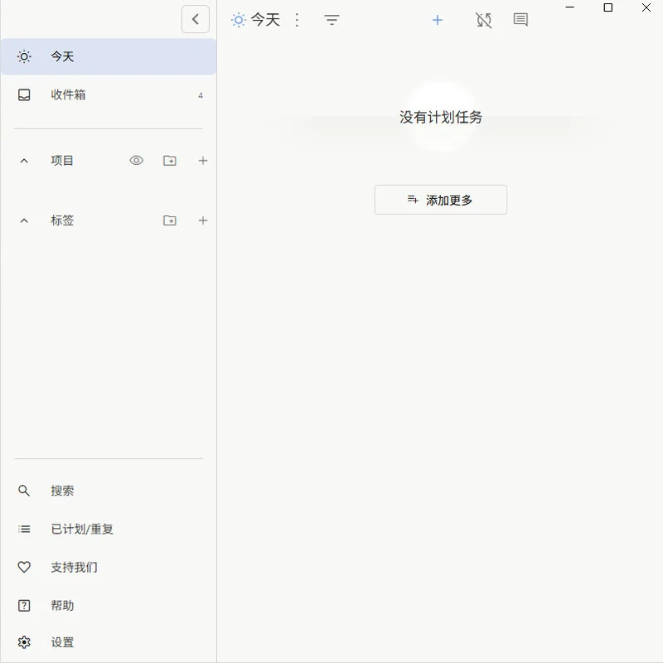Open the notes panel icon
This screenshot has height=663, width=663.
tap(520, 19)
